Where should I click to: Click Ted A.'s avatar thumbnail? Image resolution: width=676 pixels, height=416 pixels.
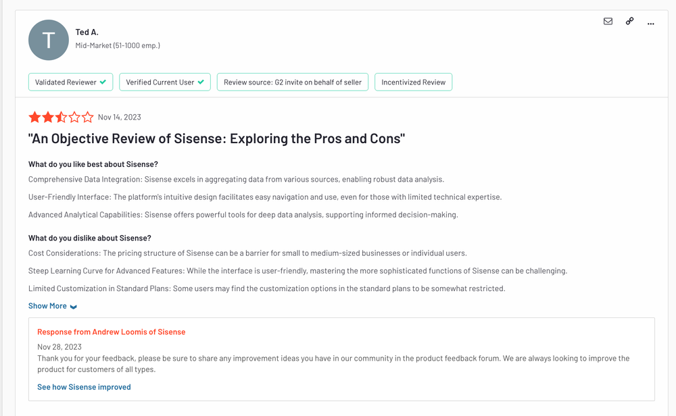click(x=48, y=40)
